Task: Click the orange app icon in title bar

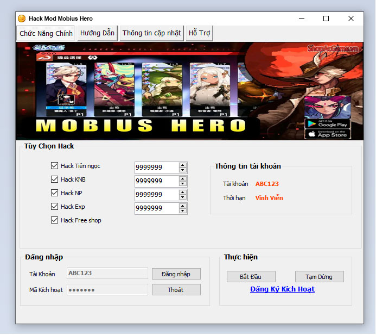Action: click(x=22, y=18)
